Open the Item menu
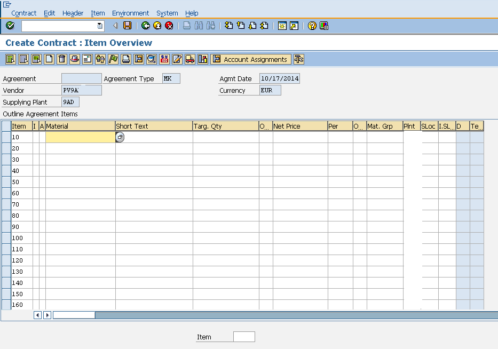The height and width of the screenshot is (349, 498). click(98, 13)
